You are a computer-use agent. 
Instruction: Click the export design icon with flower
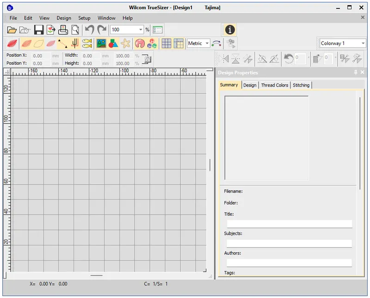pos(51,30)
